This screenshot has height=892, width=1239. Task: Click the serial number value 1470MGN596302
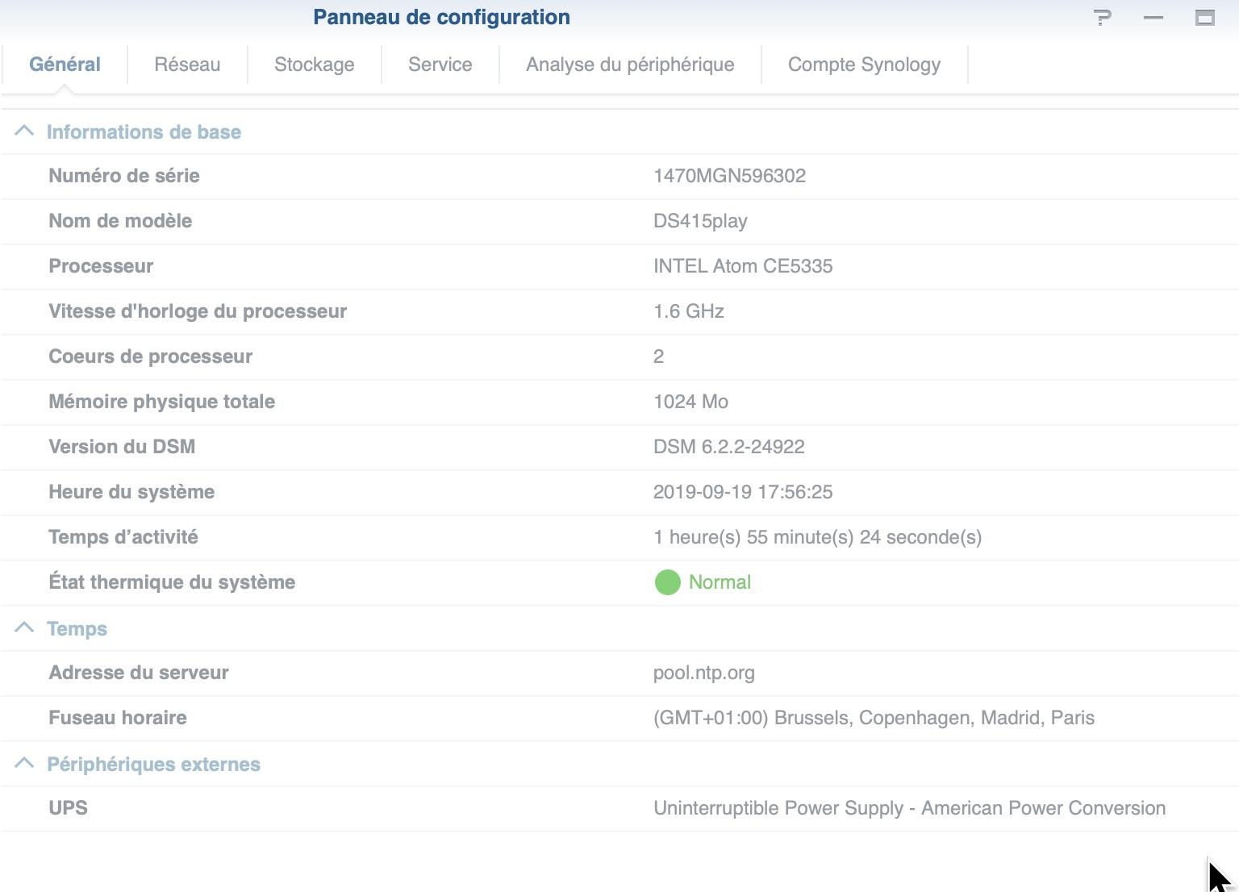(x=729, y=176)
